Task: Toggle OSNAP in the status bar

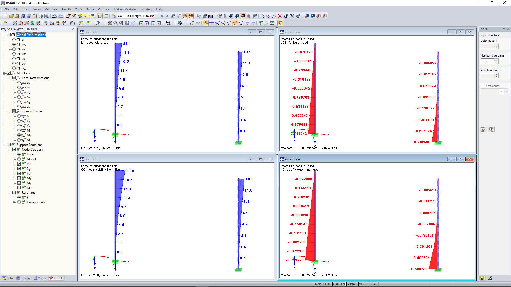Action: pyautogui.click(x=351, y=284)
